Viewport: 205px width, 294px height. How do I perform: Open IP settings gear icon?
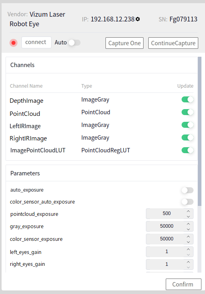138,19
